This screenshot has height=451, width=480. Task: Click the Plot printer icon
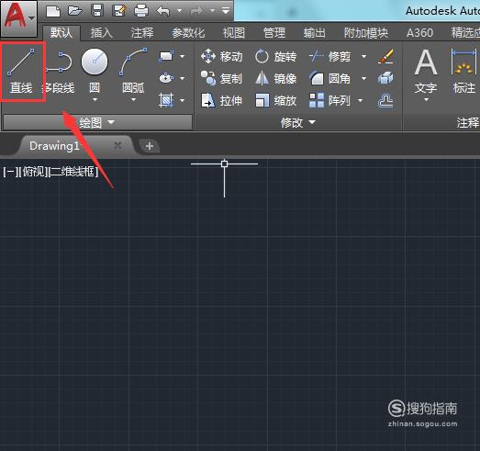pyautogui.click(x=141, y=11)
